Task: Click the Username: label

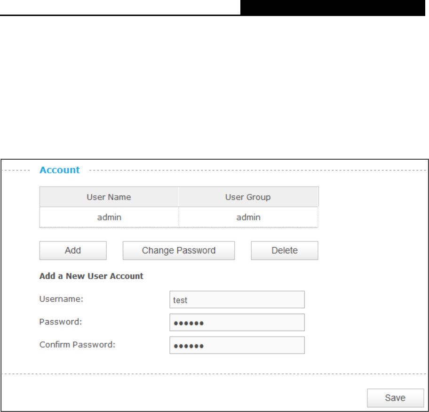Action: [61, 299]
